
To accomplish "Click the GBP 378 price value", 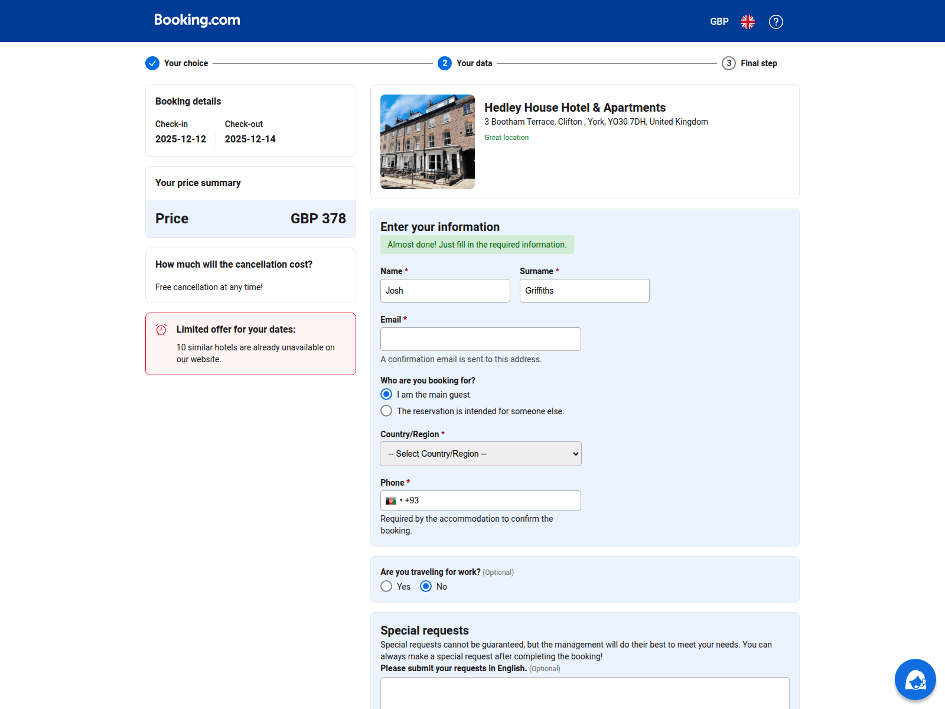I will pyautogui.click(x=318, y=219).
